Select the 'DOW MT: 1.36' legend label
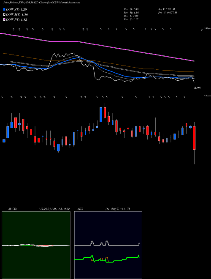The height and width of the screenshot is (279, 211). tap(17, 15)
